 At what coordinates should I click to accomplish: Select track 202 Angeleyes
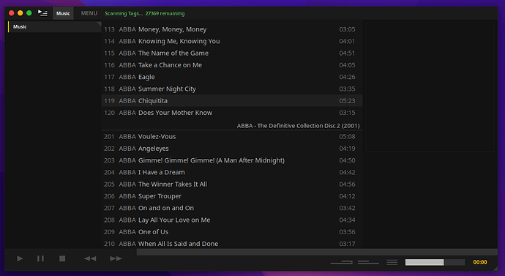pos(232,149)
